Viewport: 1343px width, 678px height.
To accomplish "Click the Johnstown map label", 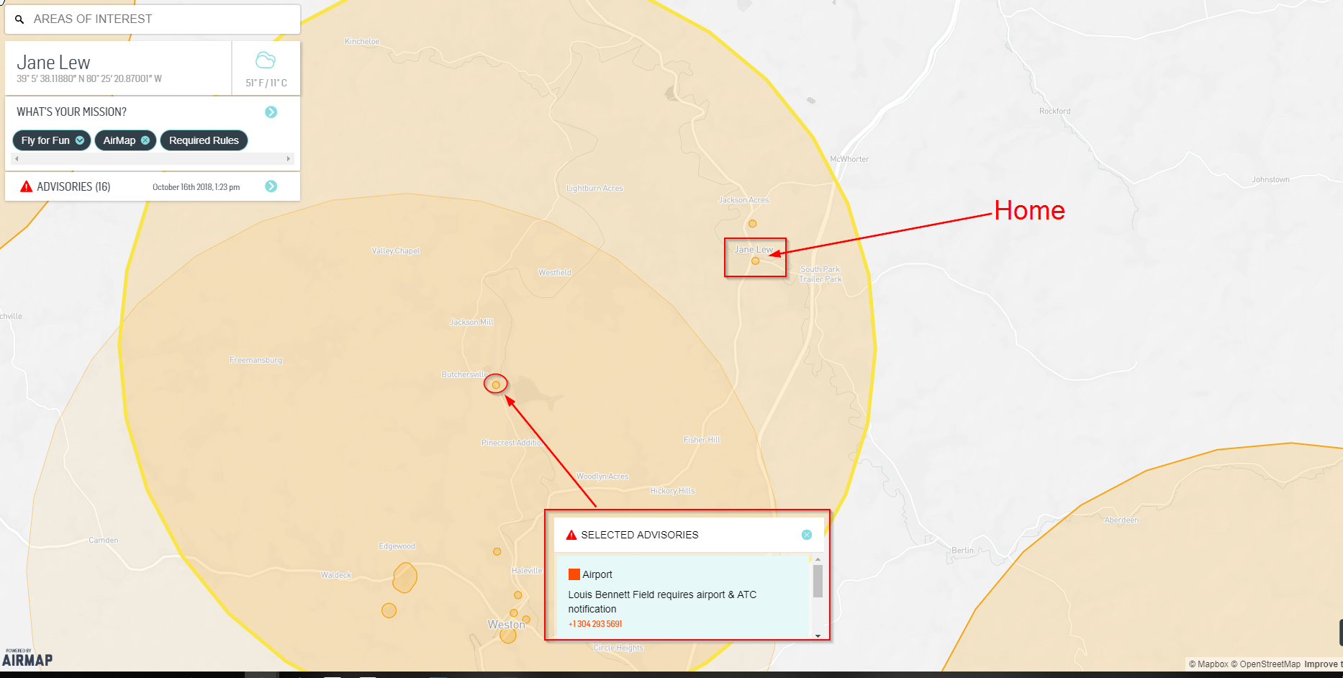I will coord(1270,180).
